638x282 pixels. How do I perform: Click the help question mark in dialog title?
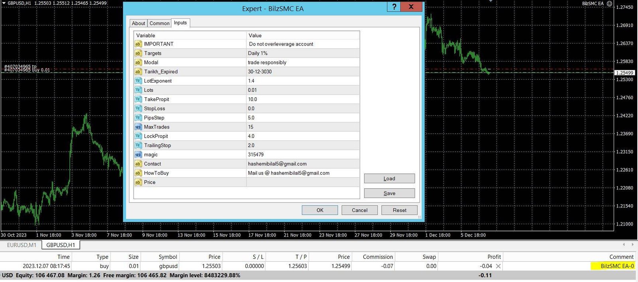(x=394, y=7)
